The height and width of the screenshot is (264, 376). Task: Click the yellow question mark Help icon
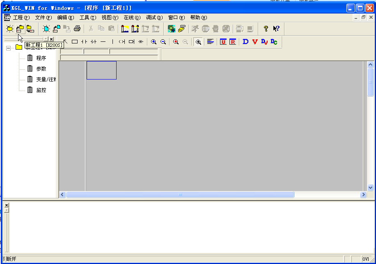coord(266,29)
